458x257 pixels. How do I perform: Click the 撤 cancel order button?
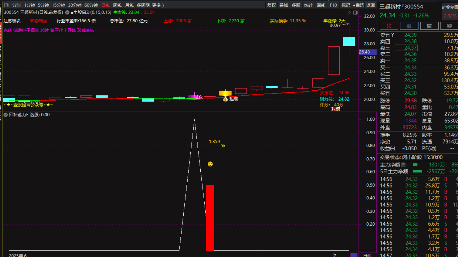(429, 26)
